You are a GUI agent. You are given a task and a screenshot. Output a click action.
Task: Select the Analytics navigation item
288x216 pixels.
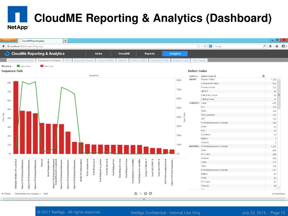click(x=175, y=54)
